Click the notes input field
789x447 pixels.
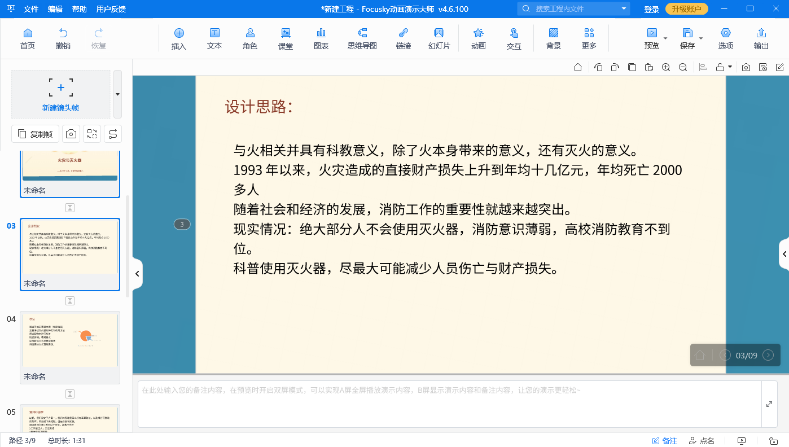(x=449, y=404)
